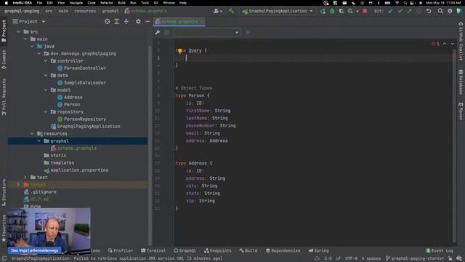Toggle tool window bars via bottom-left corner icon
465x262 pixels.
click(x=4, y=258)
